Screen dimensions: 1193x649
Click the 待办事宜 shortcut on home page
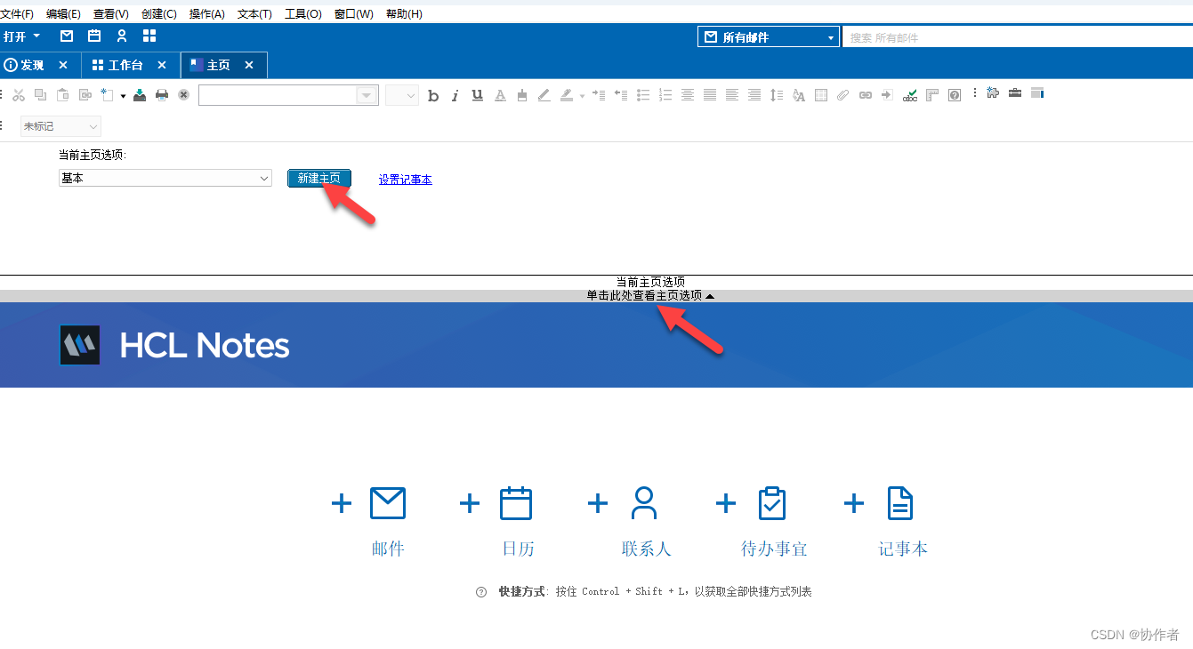[x=774, y=522]
